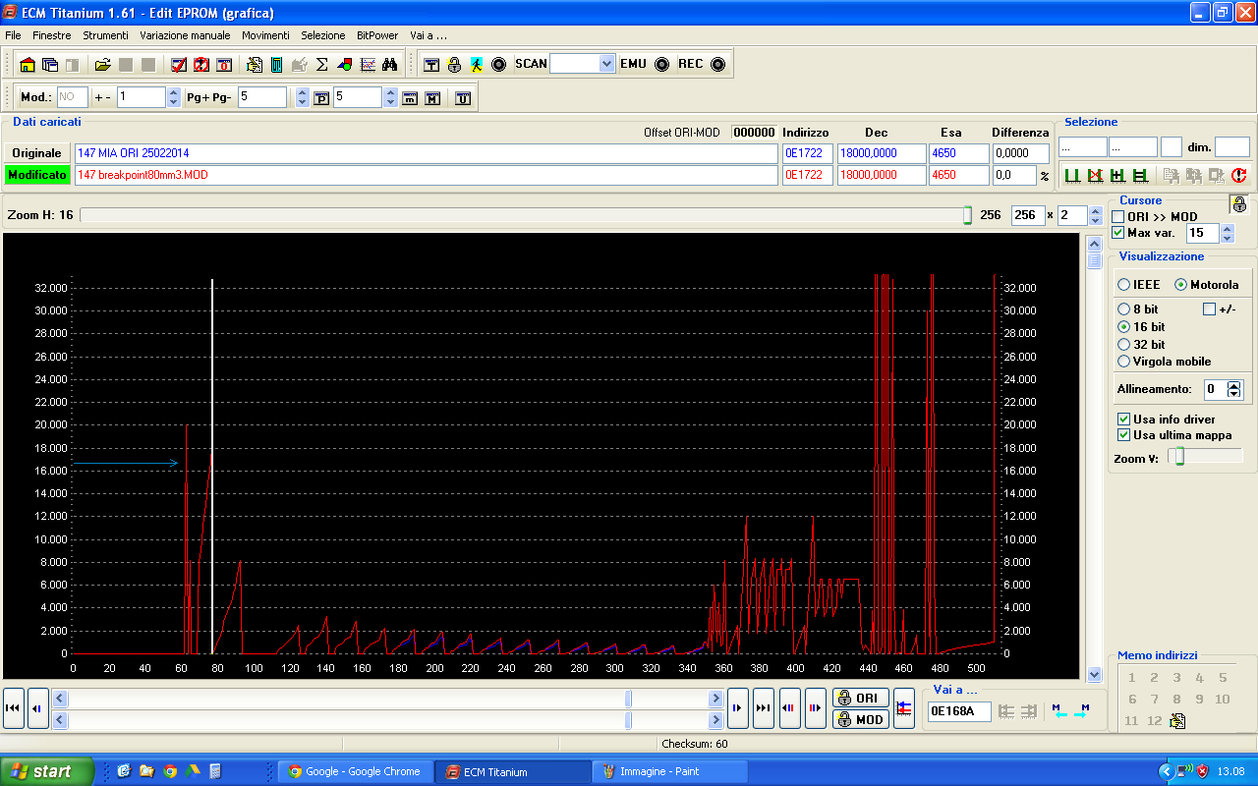Enable the ORI >> MOD checkbox
Viewport: 1258px width, 786px height.
click(x=1118, y=217)
